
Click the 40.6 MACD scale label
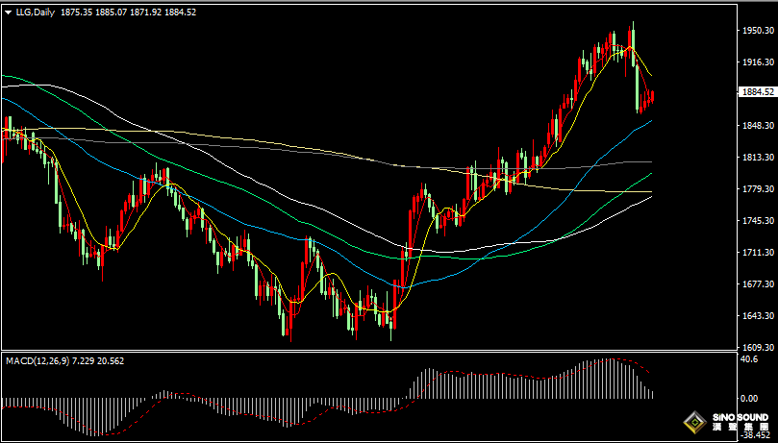coord(750,360)
